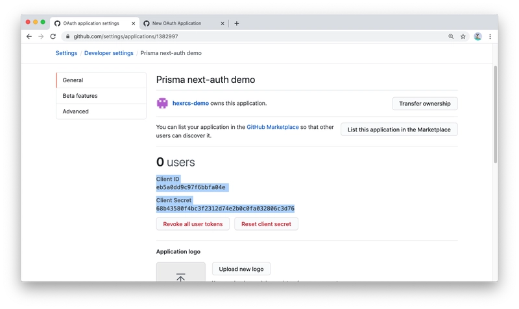Close the New OAuth Application tab
This screenshot has width=519, height=309.
[223, 23]
